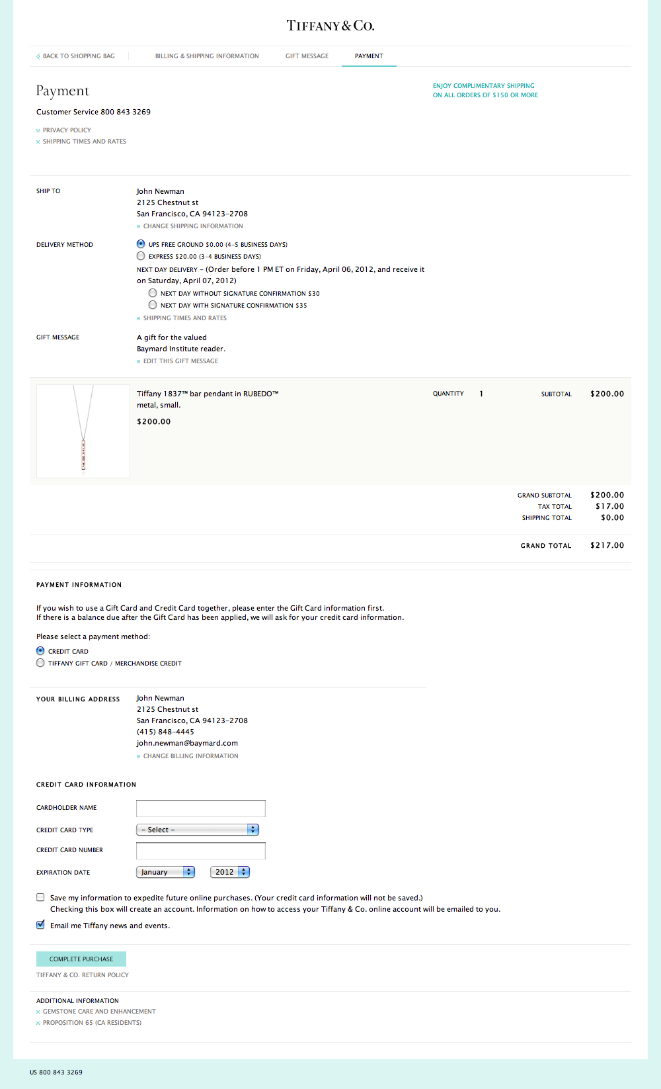Open the expiration month dropdown
661x1089 pixels.
point(166,872)
